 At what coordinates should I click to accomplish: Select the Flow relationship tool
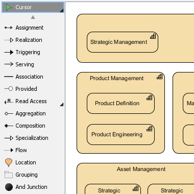pyautogui.click(x=33, y=150)
